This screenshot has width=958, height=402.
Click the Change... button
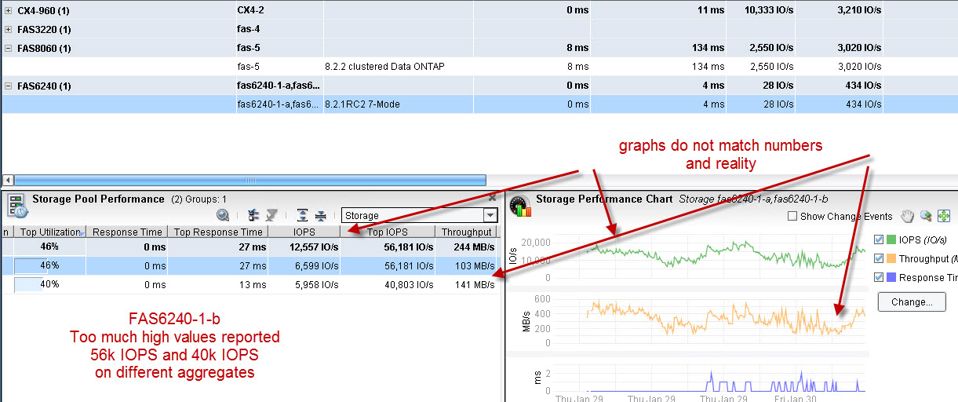click(x=912, y=301)
